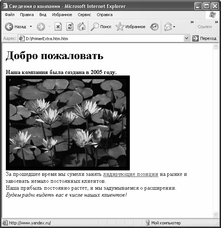Follow the 'лидирующие позиции' hyperlink
221x228 pixels.
coord(131,174)
